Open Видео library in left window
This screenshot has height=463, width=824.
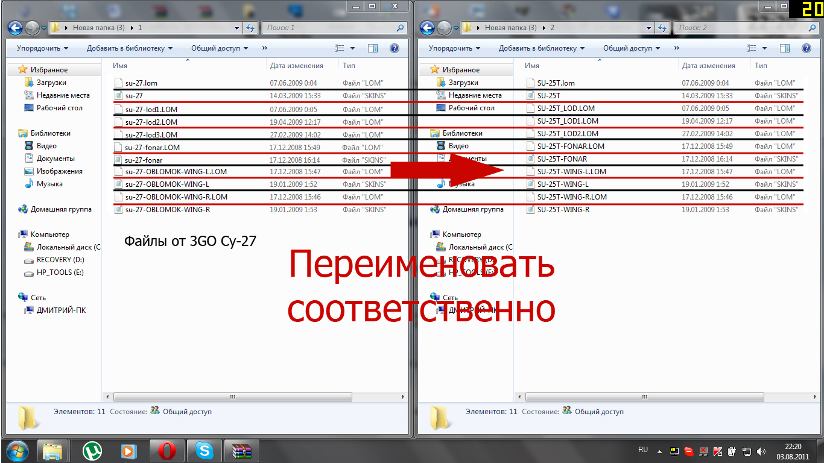(46, 146)
